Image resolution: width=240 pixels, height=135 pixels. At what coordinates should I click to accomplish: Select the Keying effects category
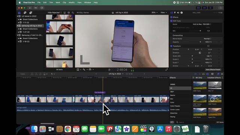coord(172,117)
